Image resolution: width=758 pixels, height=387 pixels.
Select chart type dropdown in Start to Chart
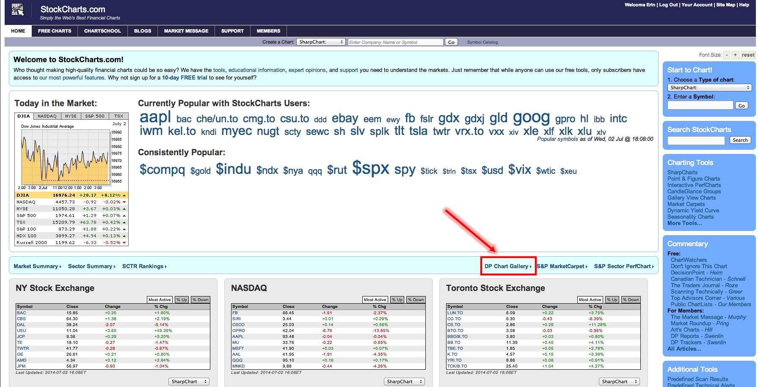709,88
